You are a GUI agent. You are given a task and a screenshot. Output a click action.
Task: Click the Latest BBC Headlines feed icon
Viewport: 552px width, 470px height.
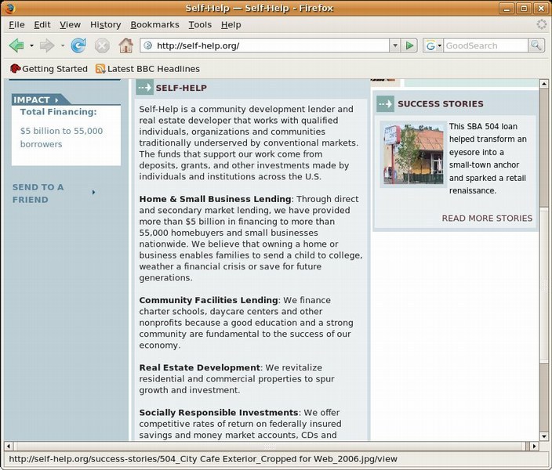click(100, 69)
